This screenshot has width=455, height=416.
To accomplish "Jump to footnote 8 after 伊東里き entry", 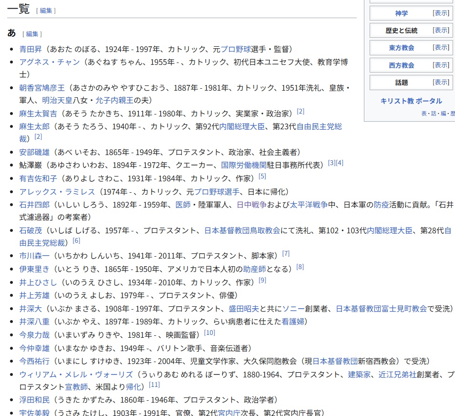I will 300,267.
